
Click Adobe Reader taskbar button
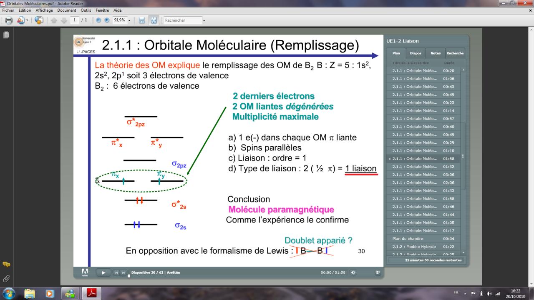92,293
